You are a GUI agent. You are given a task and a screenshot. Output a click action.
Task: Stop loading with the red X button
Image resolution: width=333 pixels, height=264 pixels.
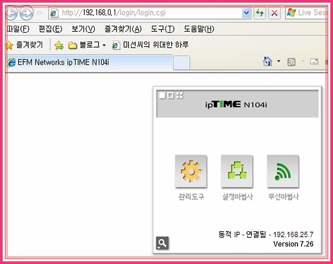click(274, 13)
